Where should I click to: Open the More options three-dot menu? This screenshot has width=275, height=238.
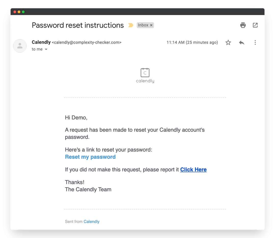pyautogui.click(x=255, y=42)
